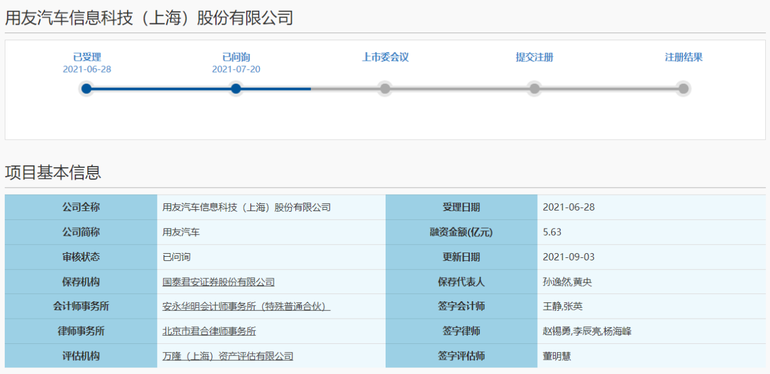This screenshot has width=770, height=374.
Task: Select the 注册结果 stage label
Action: (x=683, y=58)
